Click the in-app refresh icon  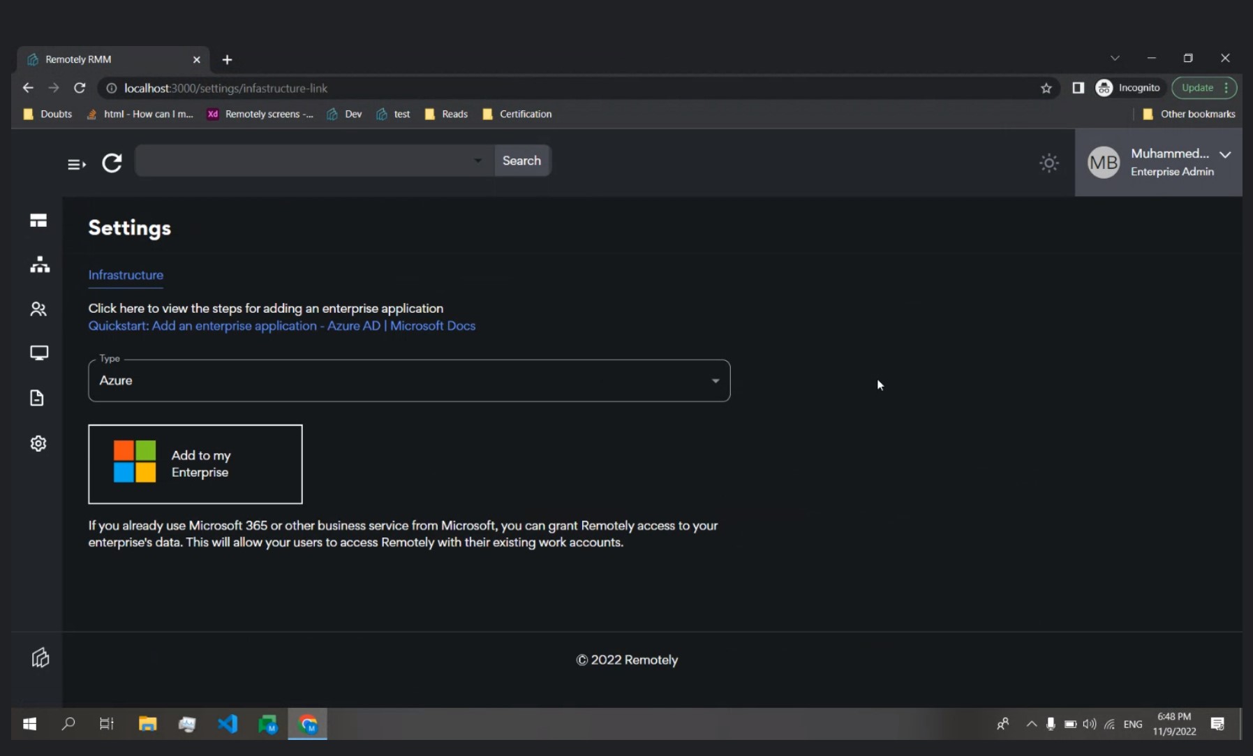(112, 163)
